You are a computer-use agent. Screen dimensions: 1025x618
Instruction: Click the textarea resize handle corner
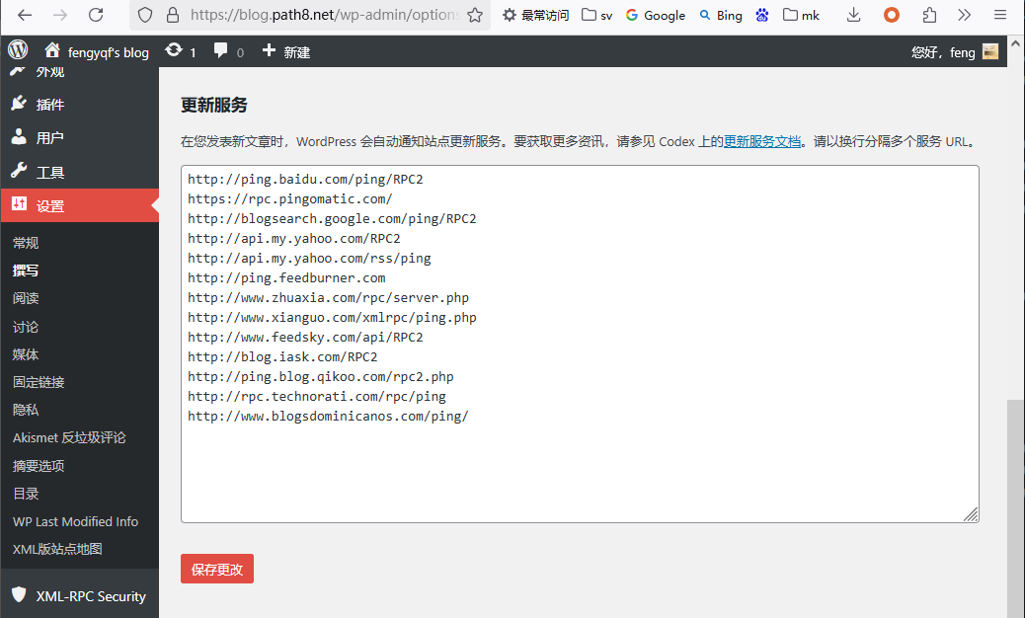coord(971,514)
